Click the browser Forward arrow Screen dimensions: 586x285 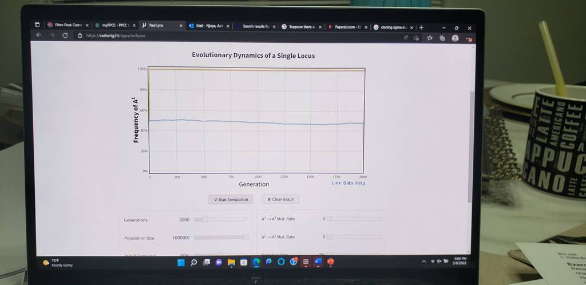point(52,35)
